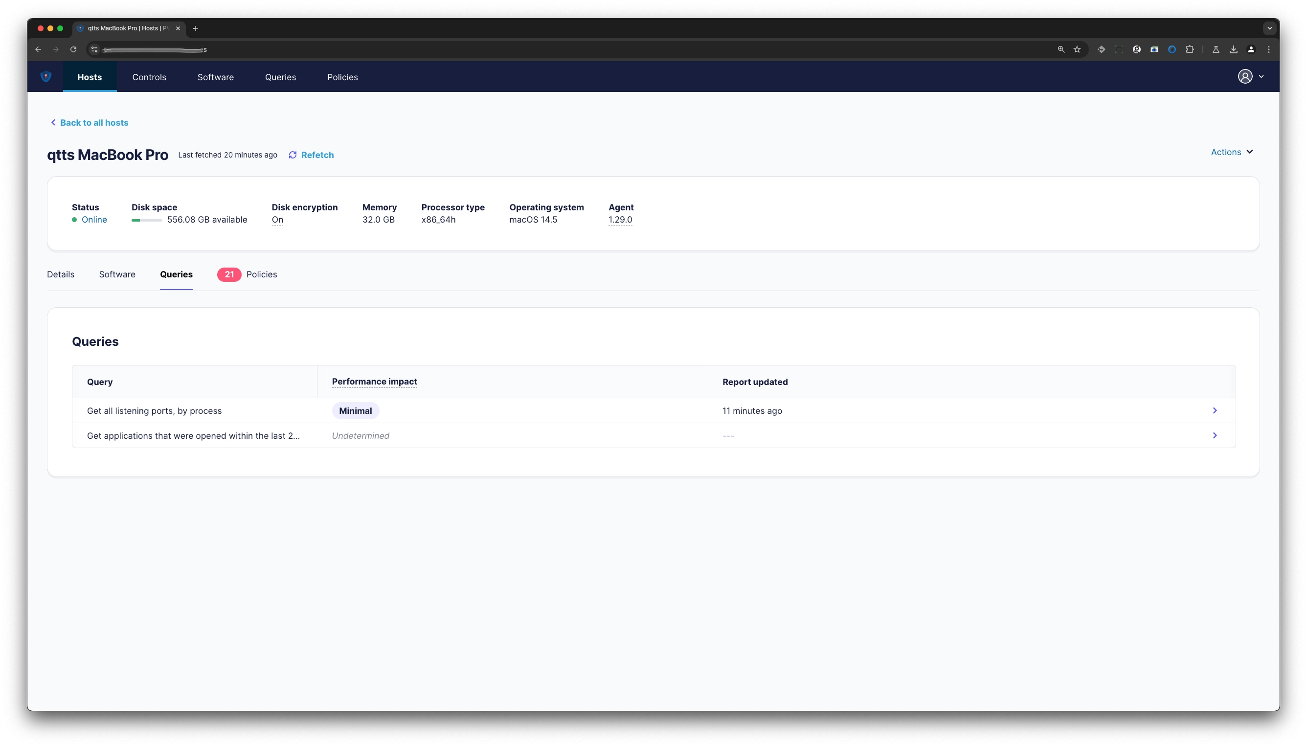This screenshot has height=747, width=1307.
Task: Open the Chrome three-dot menu
Action: 1268,49
